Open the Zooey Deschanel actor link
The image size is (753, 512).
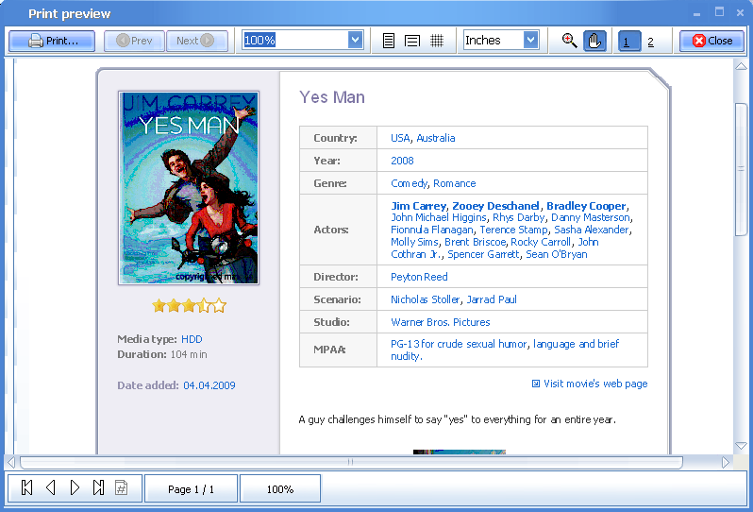(496, 206)
